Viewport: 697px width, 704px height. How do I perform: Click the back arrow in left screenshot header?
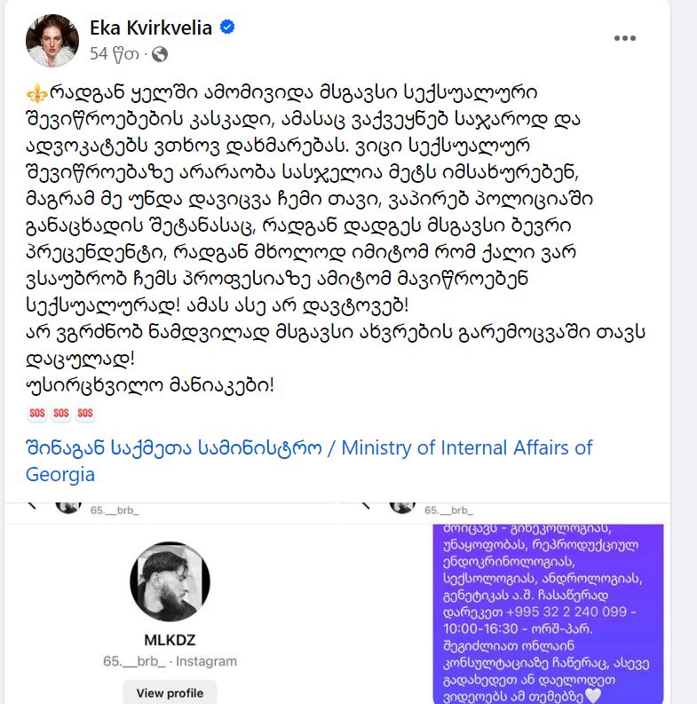pyautogui.click(x=31, y=505)
